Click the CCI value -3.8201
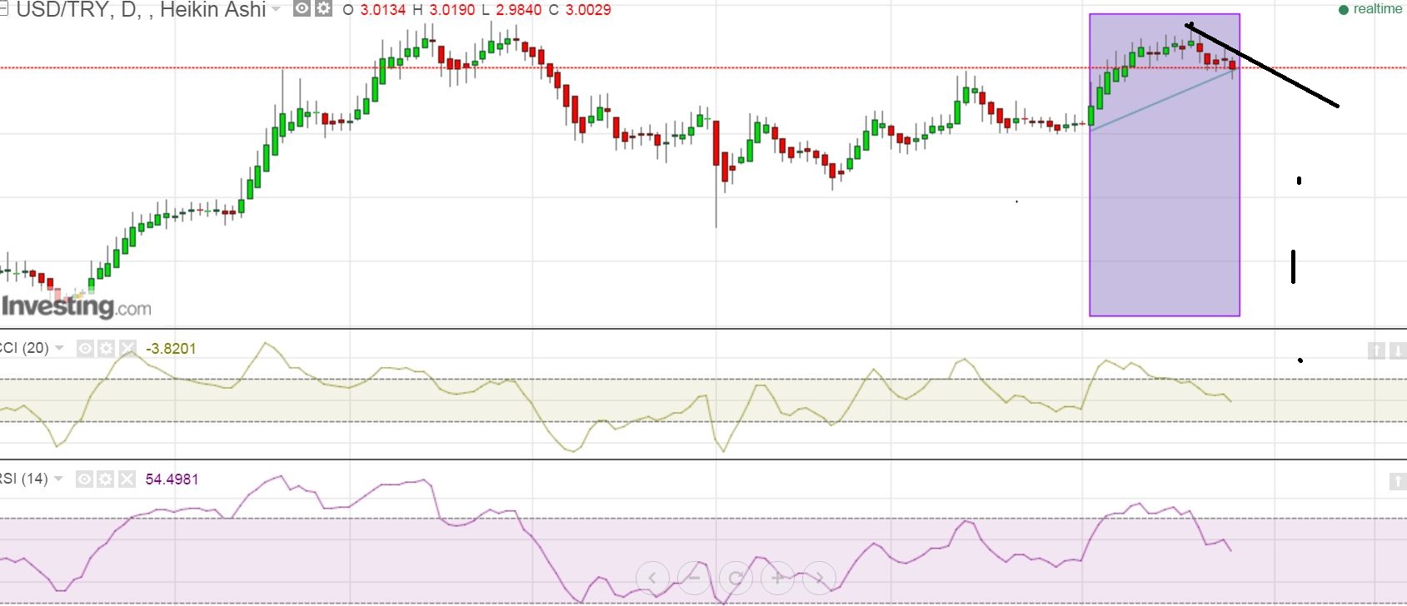 click(171, 349)
